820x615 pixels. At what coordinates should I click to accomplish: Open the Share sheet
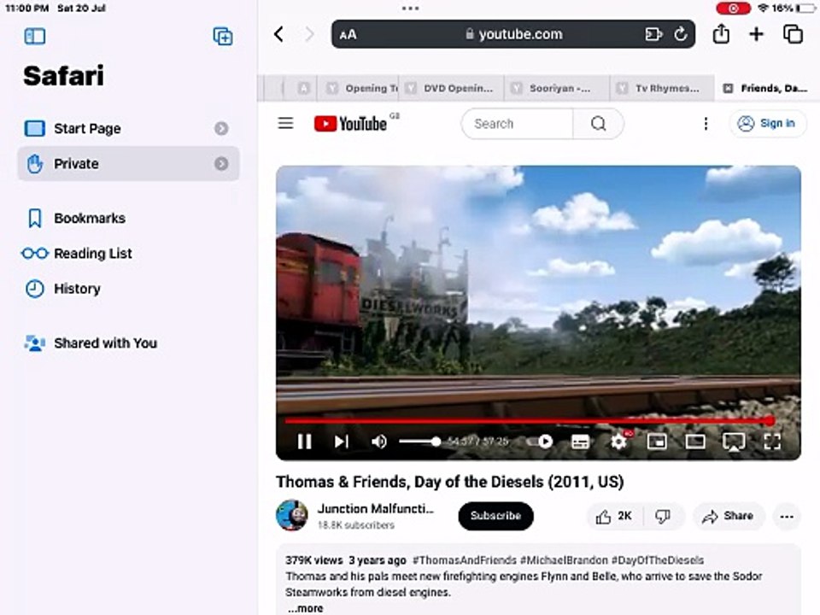coord(721,34)
